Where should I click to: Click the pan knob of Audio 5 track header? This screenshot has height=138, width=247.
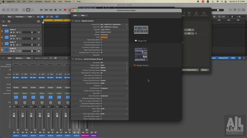pos(39,32)
